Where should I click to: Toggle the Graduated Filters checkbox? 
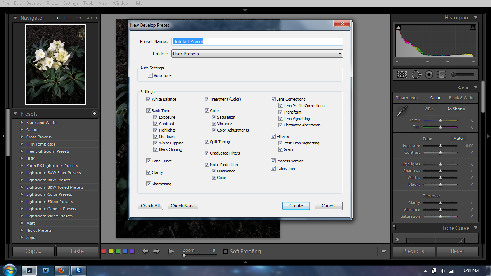coord(207,153)
